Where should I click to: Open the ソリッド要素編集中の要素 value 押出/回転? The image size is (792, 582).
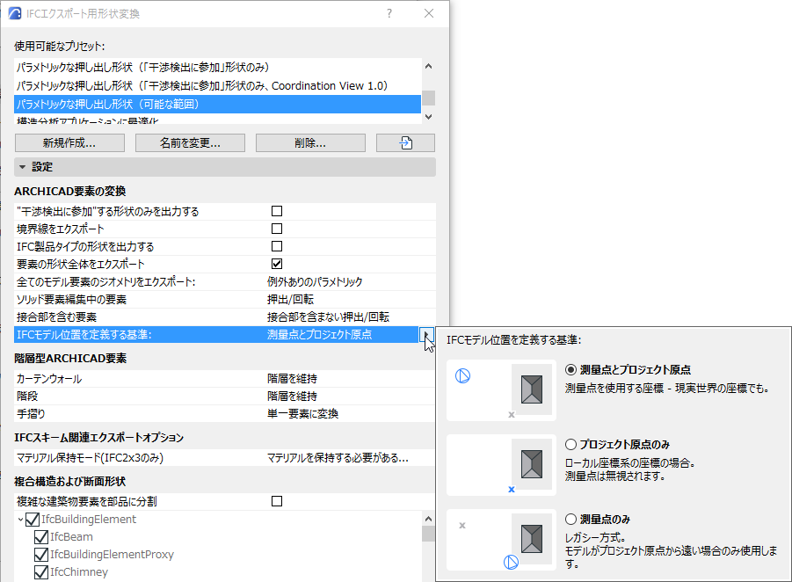290,300
